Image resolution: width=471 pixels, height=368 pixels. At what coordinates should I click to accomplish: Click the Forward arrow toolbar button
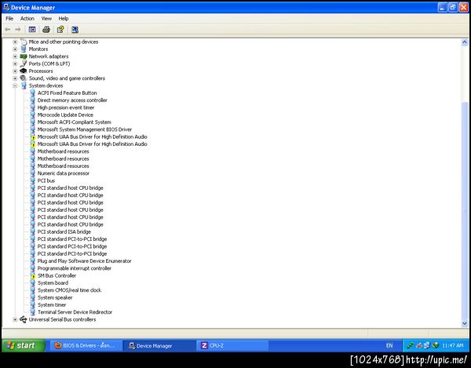(x=18, y=29)
